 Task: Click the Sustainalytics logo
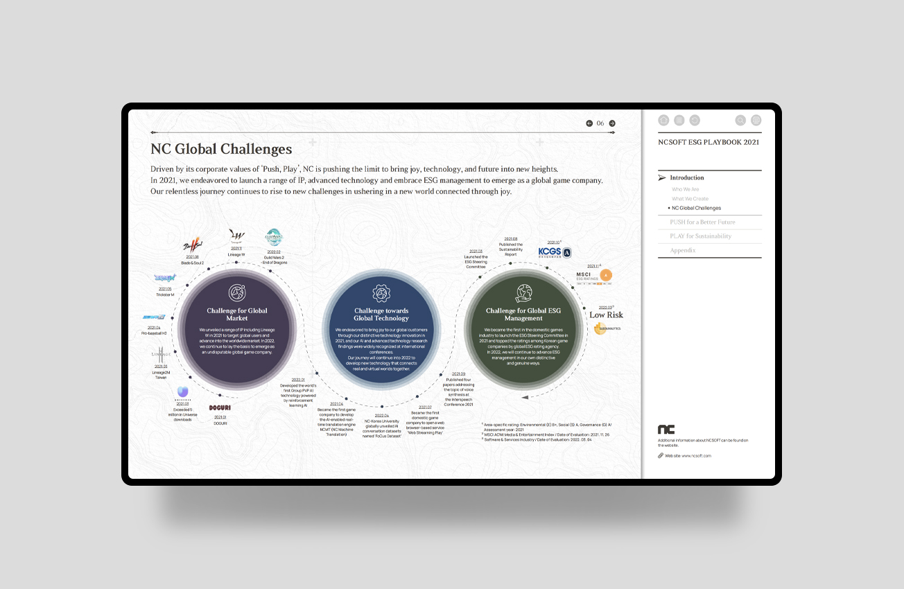(607, 328)
